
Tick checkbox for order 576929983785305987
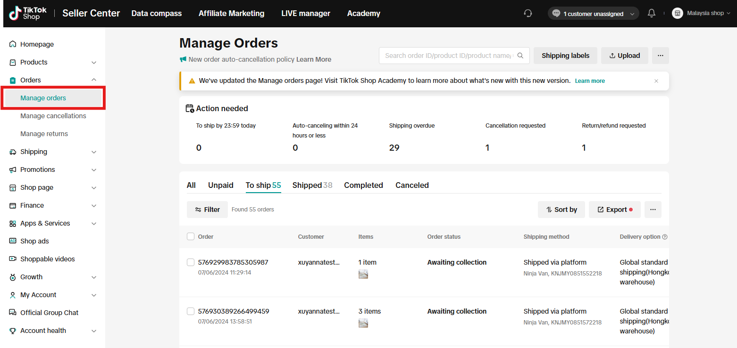191,262
